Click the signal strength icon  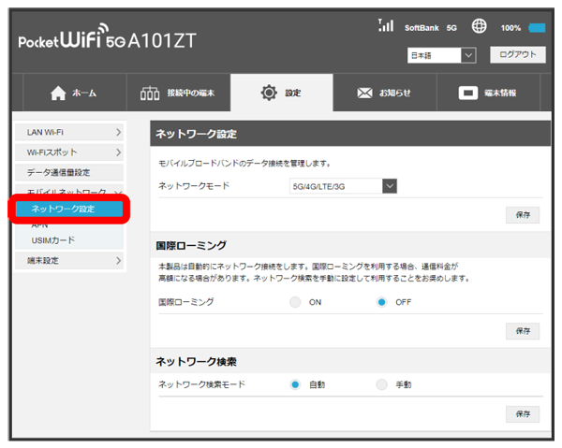384,26
